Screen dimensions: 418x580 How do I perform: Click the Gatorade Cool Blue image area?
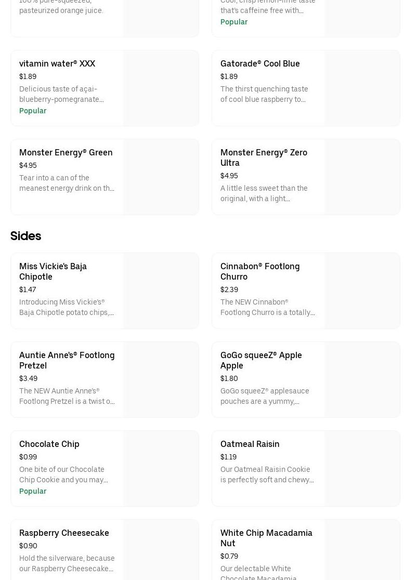(362, 88)
